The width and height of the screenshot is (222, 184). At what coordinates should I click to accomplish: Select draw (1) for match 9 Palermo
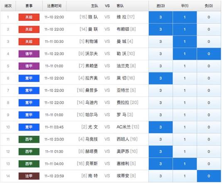click(185, 115)
